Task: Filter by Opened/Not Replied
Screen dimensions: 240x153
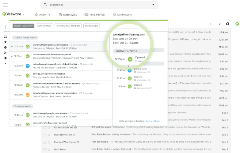Action: pyautogui.click(x=68, y=26)
